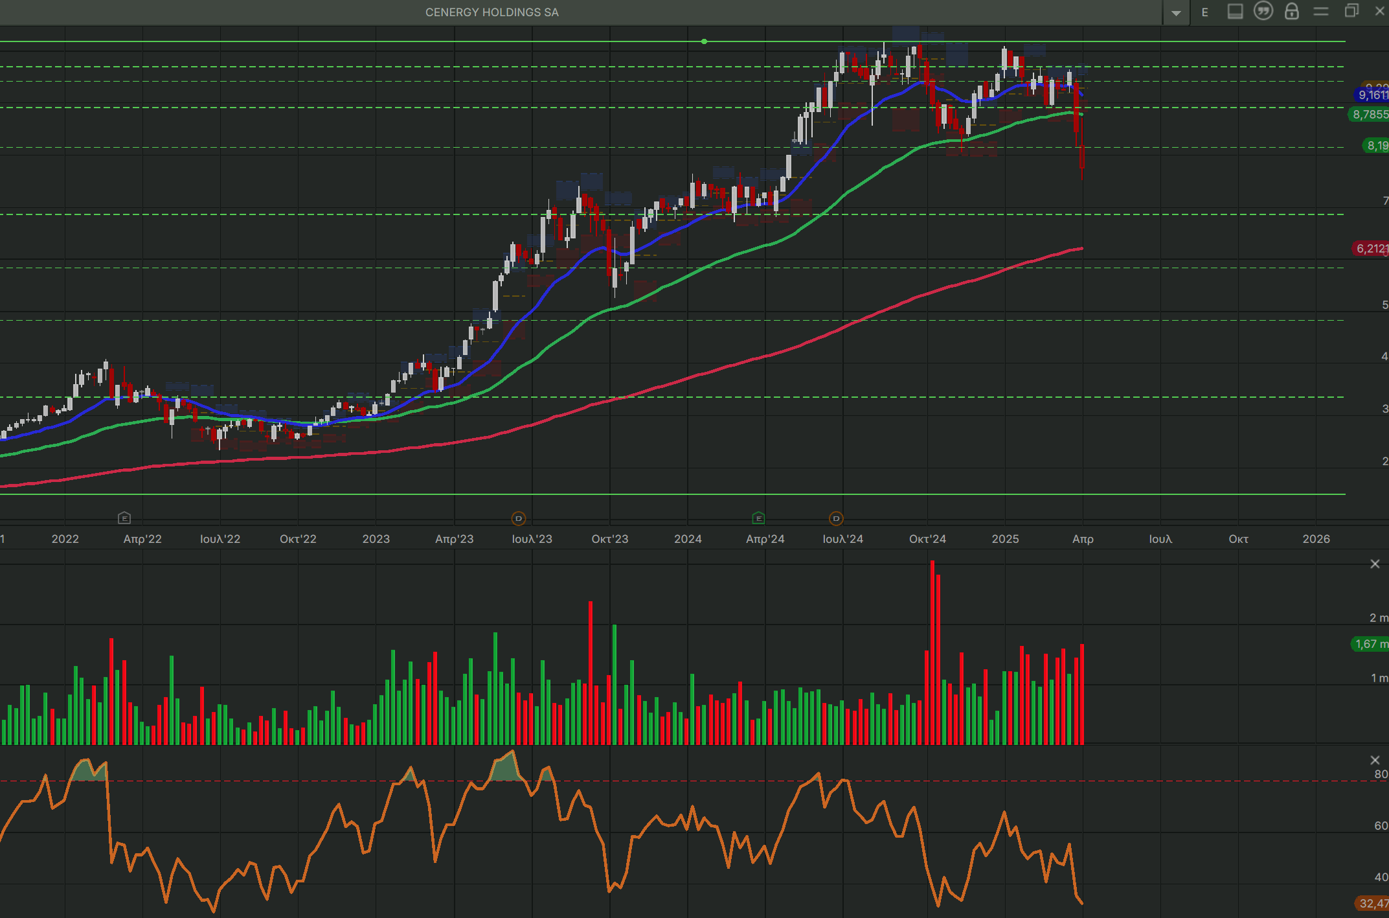1389x918 pixels.
Task: Click the CENERGY HOLDINGS SA title
Action: [x=491, y=12]
